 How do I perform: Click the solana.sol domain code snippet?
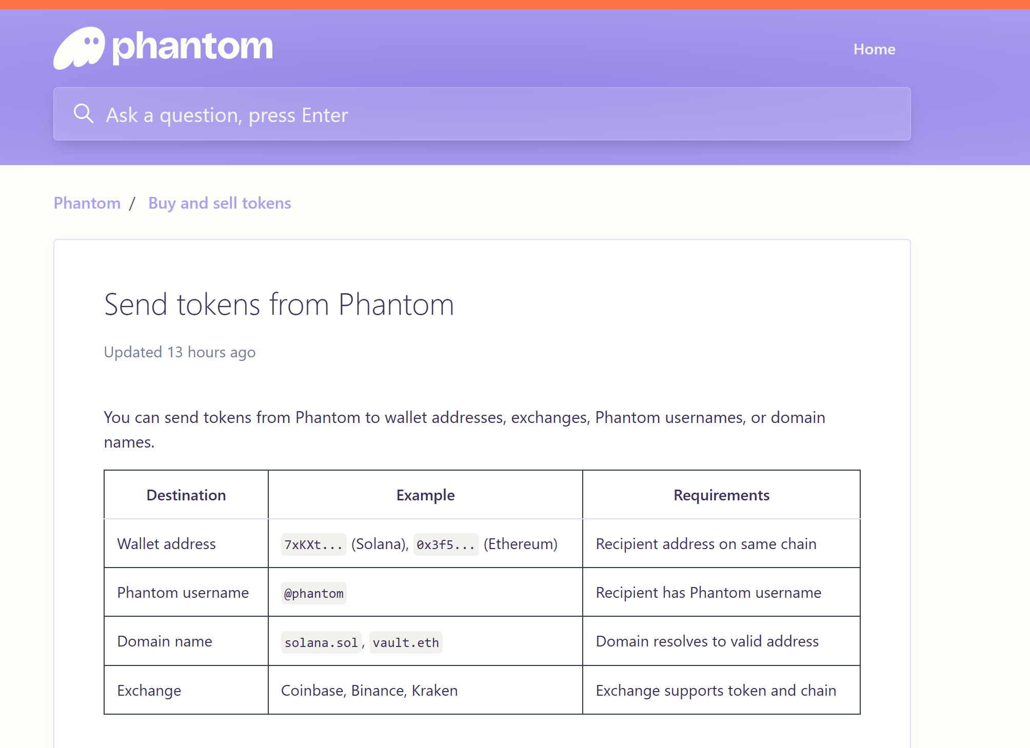[321, 642]
